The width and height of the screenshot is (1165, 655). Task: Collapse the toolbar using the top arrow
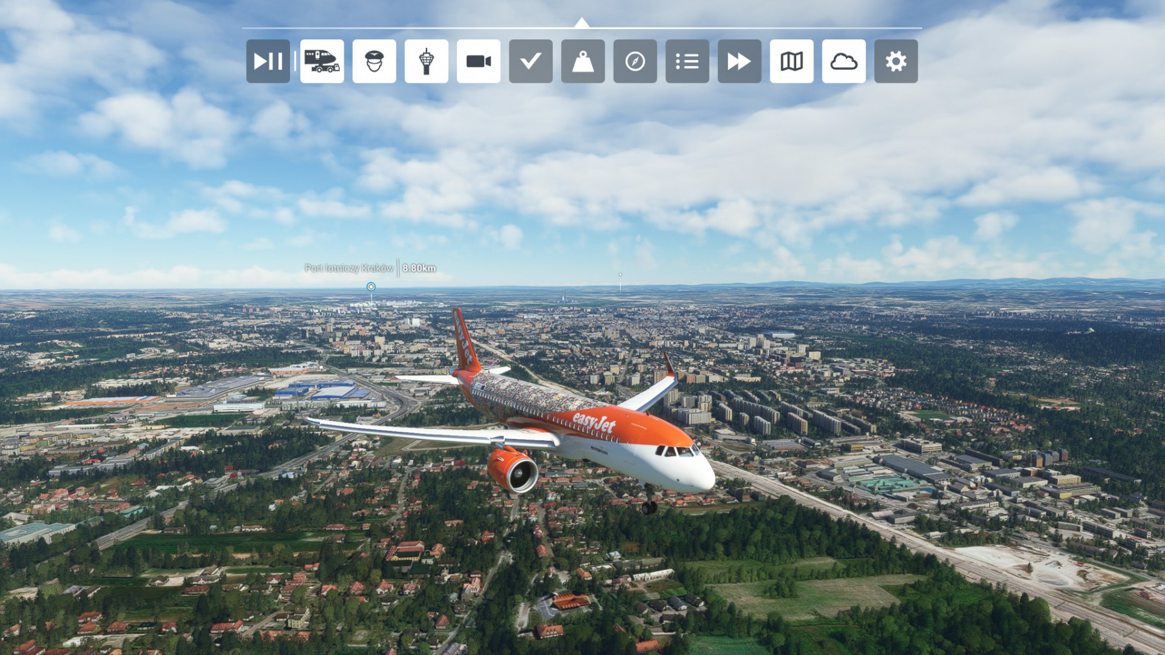(x=582, y=23)
